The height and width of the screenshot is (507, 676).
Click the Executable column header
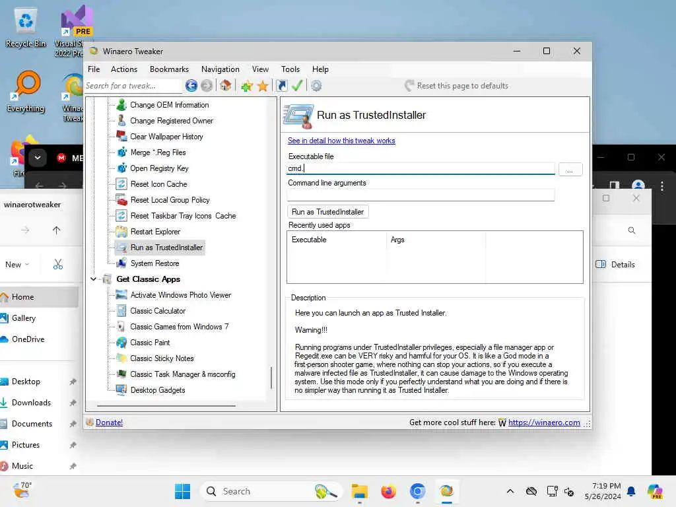pyautogui.click(x=337, y=240)
